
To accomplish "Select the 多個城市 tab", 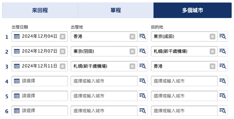I will [x=192, y=10].
